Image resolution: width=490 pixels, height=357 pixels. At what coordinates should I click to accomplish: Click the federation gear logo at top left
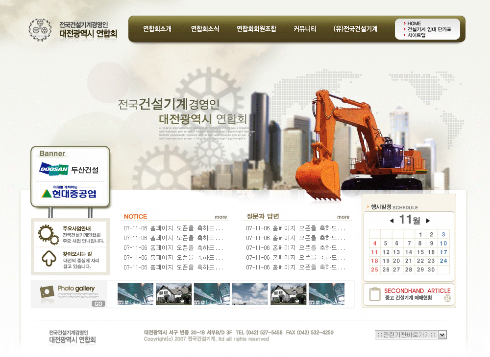pos(40,29)
